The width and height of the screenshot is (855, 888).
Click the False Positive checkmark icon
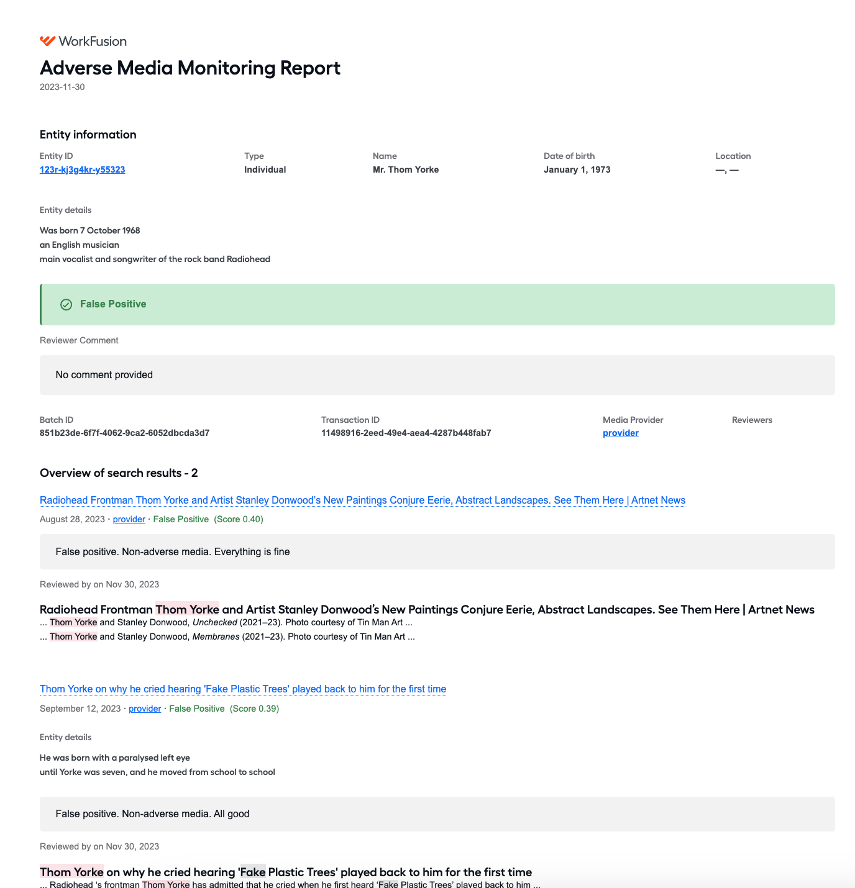[x=66, y=304]
